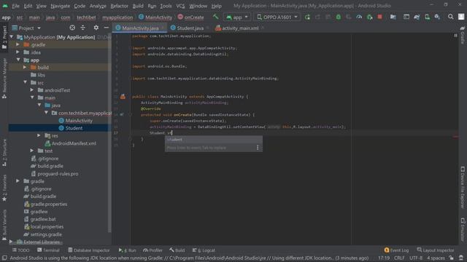Select Student in autocomplete popup

pyautogui.click(x=214, y=140)
